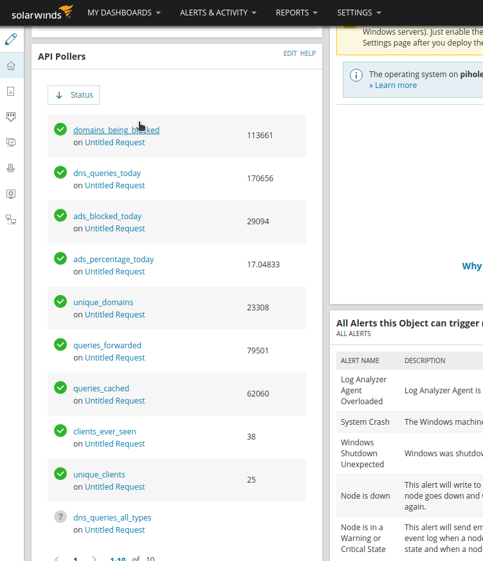Click the Node is down alert

pyautogui.click(x=365, y=496)
